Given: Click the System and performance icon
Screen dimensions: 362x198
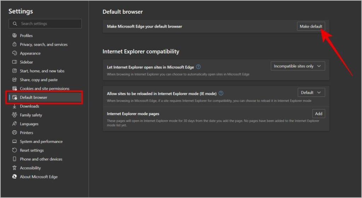Looking at the screenshot, I should 14,141.
